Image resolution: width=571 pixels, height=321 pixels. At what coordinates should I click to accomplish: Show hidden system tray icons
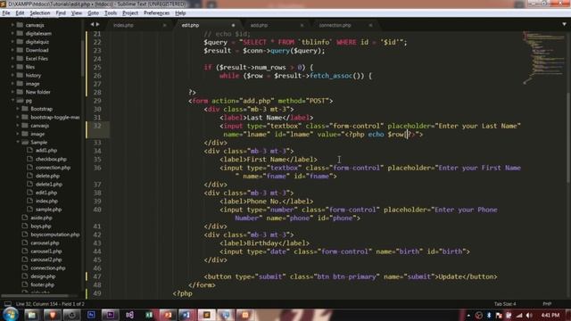[468, 315]
